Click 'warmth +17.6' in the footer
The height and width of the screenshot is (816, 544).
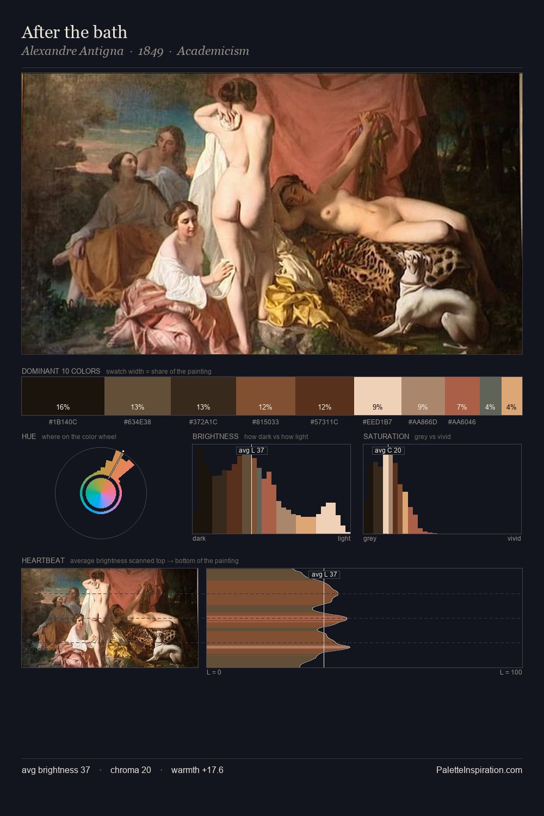click(x=197, y=770)
